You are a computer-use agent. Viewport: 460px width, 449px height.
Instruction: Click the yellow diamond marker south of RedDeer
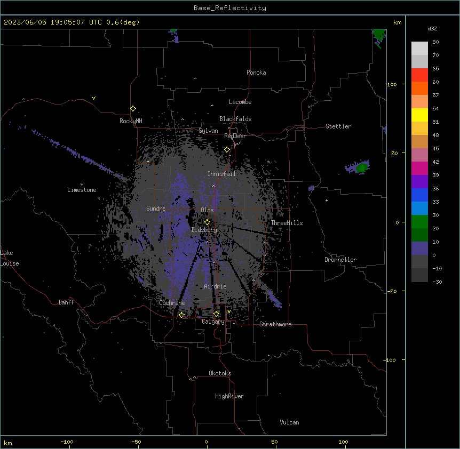point(227,150)
